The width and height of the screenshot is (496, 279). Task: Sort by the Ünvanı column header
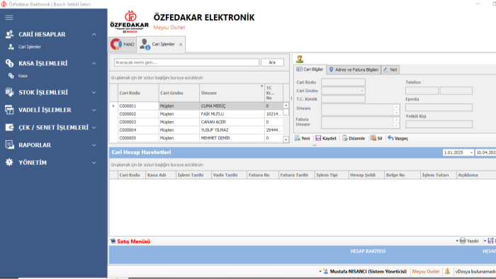pyautogui.click(x=232, y=93)
